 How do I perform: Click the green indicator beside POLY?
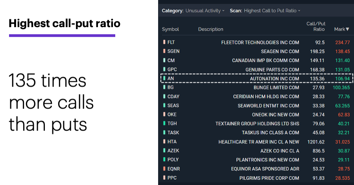coord(164,160)
